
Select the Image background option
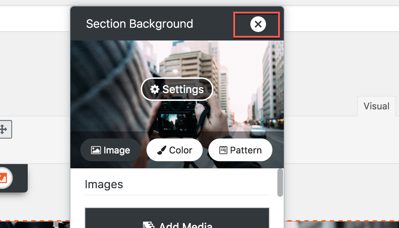click(111, 150)
